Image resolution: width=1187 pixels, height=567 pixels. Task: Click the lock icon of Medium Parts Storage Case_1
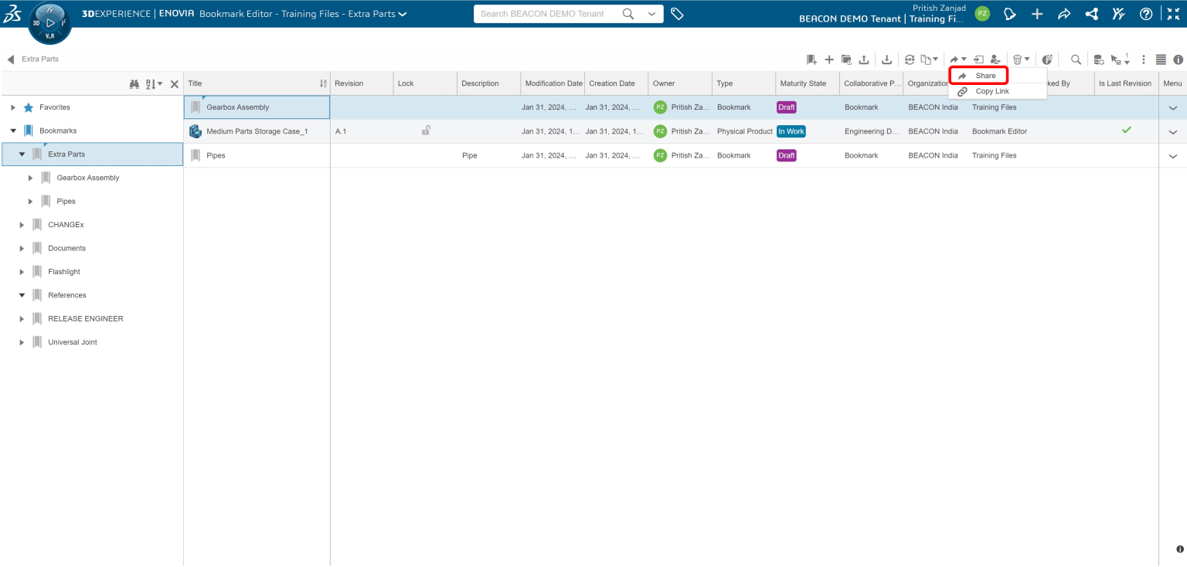pyautogui.click(x=426, y=131)
